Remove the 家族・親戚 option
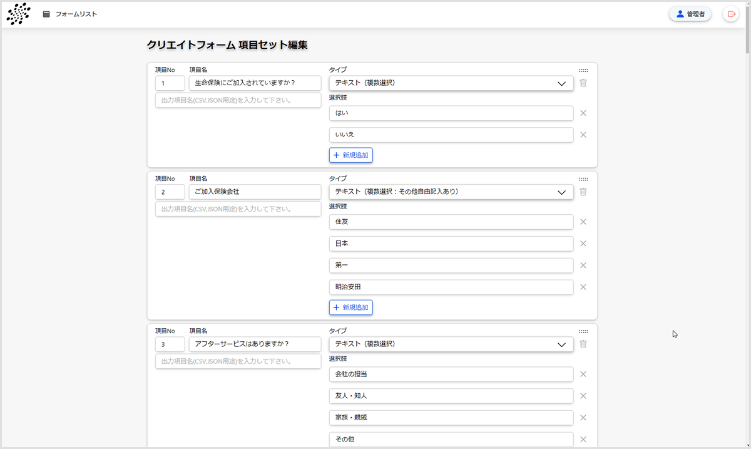Viewport: 751px width, 449px height. pyautogui.click(x=583, y=418)
